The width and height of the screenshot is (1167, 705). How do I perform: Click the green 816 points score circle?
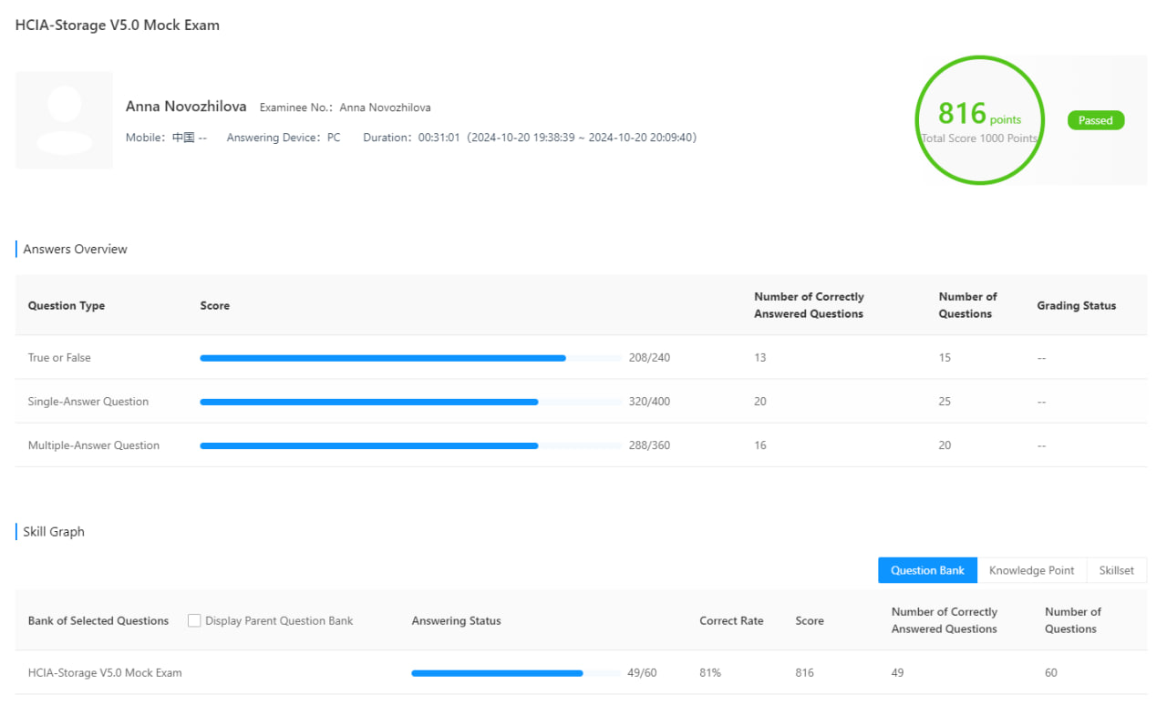pos(978,120)
